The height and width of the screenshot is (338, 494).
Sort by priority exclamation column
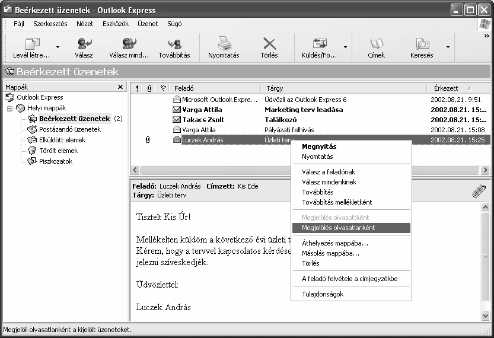click(x=137, y=88)
